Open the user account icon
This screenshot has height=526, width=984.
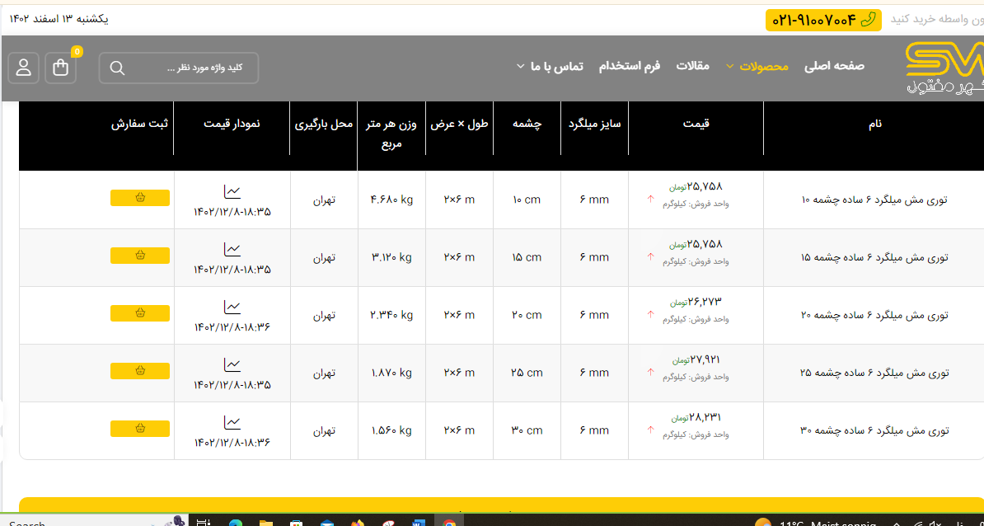(24, 68)
